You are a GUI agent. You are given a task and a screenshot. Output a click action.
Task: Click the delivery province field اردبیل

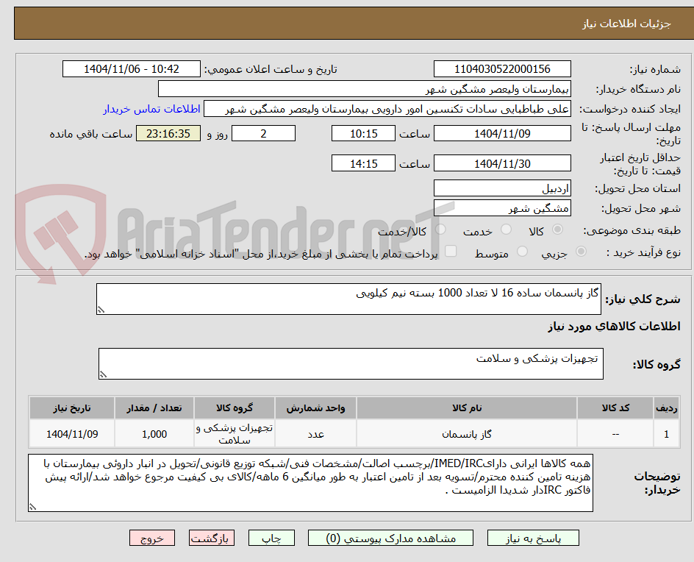(x=502, y=188)
